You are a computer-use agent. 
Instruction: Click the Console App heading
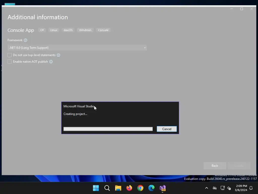point(21,30)
